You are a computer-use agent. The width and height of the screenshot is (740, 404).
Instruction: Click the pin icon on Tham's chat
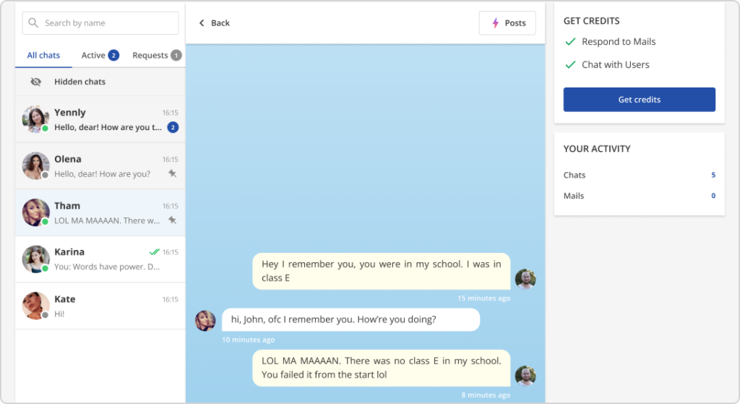[x=172, y=220]
